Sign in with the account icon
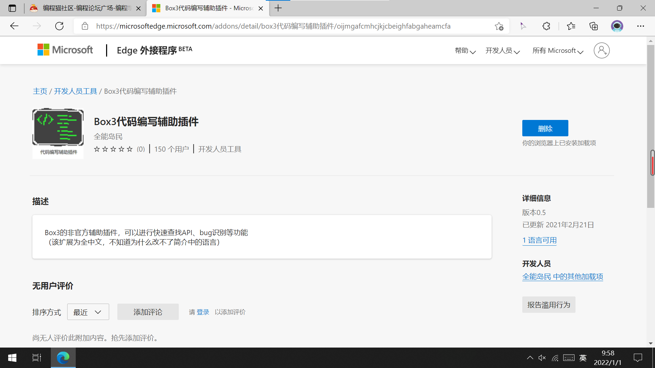 (601, 50)
